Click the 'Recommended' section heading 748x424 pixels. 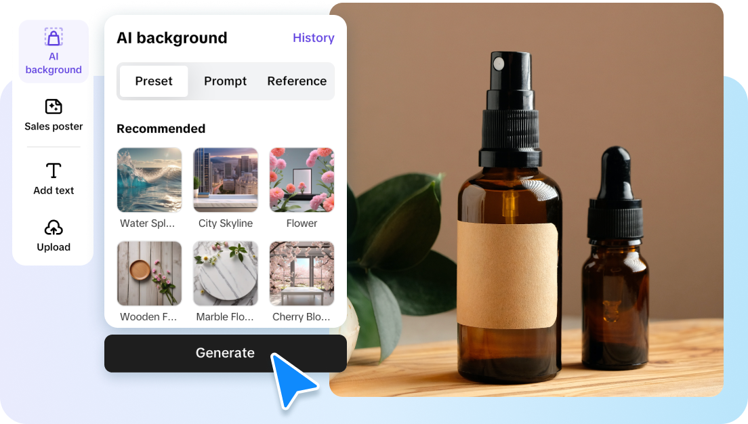tap(161, 129)
